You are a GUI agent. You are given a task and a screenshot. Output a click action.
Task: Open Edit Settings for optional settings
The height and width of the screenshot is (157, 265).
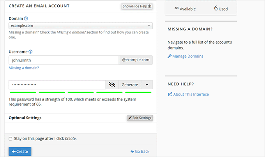(140, 118)
